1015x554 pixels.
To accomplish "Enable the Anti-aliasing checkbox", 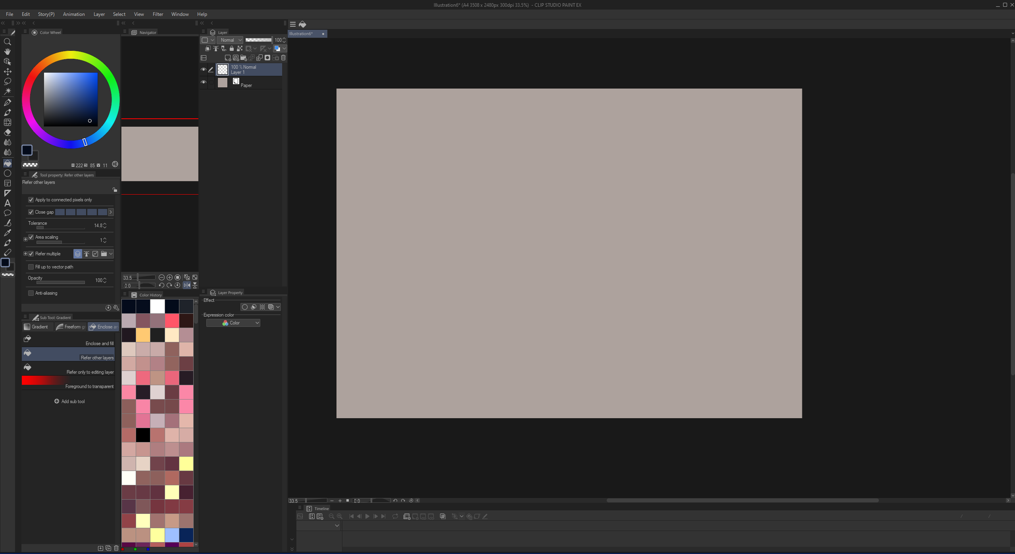I will (31, 293).
